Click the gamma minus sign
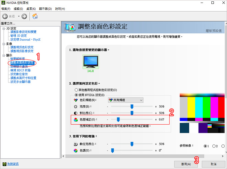The width and height of the screenshot is (227, 169). 107,120
